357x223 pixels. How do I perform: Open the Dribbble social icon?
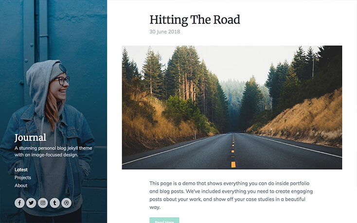click(x=66, y=203)
